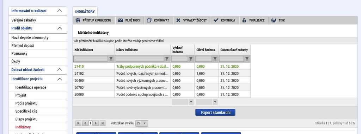Click the Finalizace padlock icon
The image size is (361, 134).
click(244, 20)
